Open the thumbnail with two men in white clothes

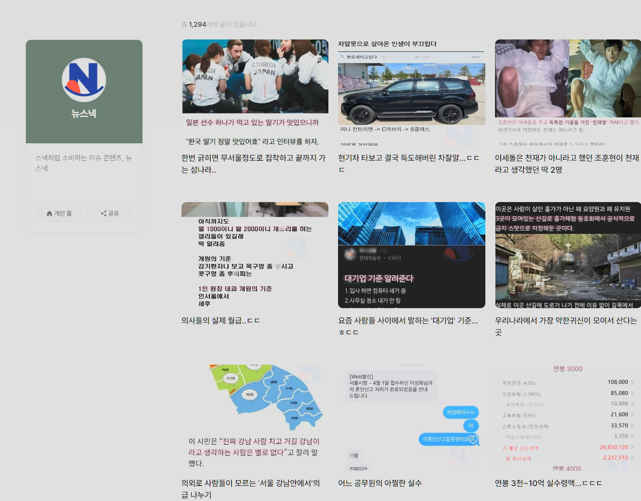coord(568,92)
